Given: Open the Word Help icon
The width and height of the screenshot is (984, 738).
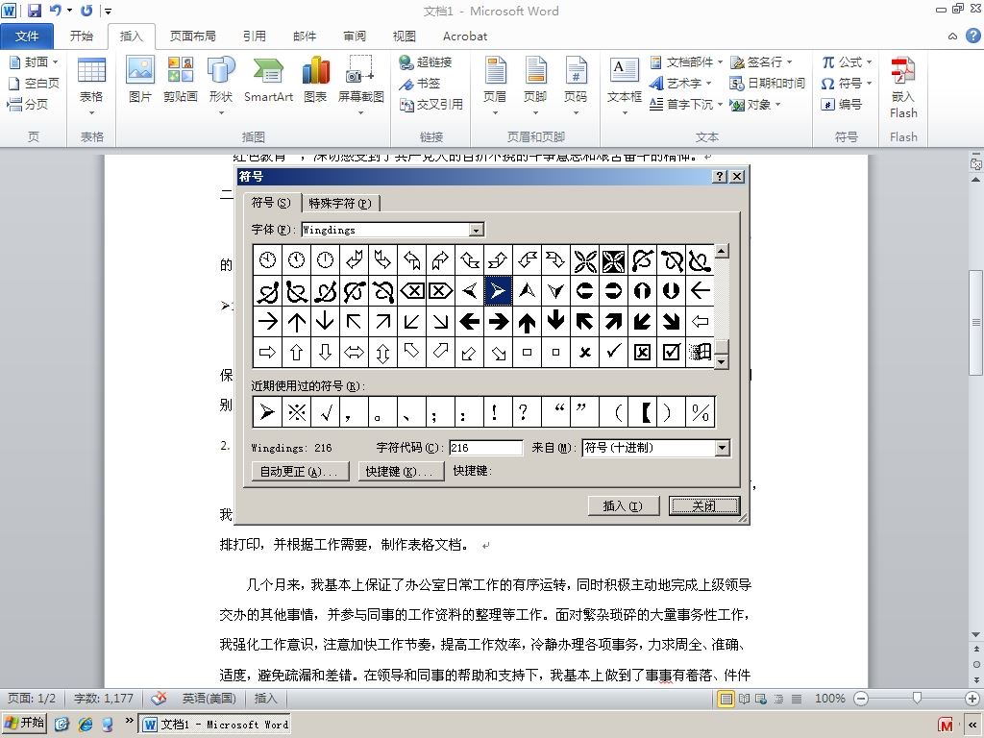Looking at the screenshot, I should 972,36.
